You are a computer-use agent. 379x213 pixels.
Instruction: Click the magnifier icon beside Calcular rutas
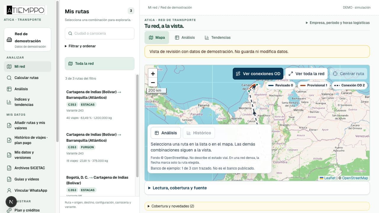(9, 78)
